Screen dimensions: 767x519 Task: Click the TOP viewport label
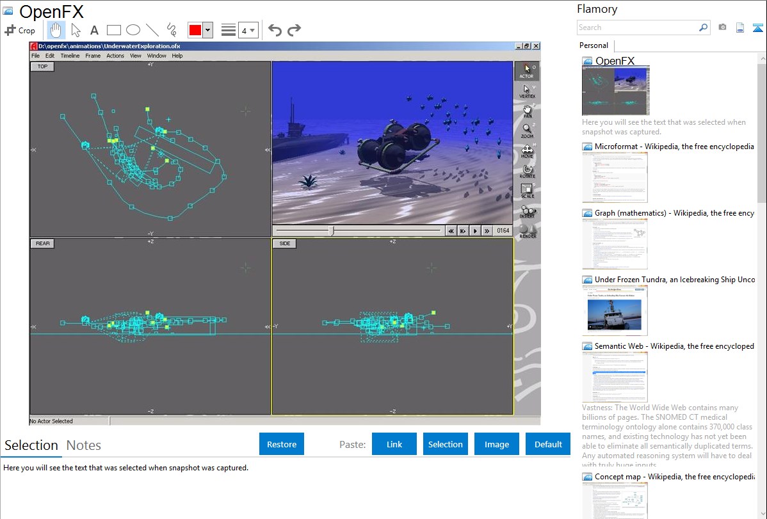pyautogui.click(x=42, y=67)
